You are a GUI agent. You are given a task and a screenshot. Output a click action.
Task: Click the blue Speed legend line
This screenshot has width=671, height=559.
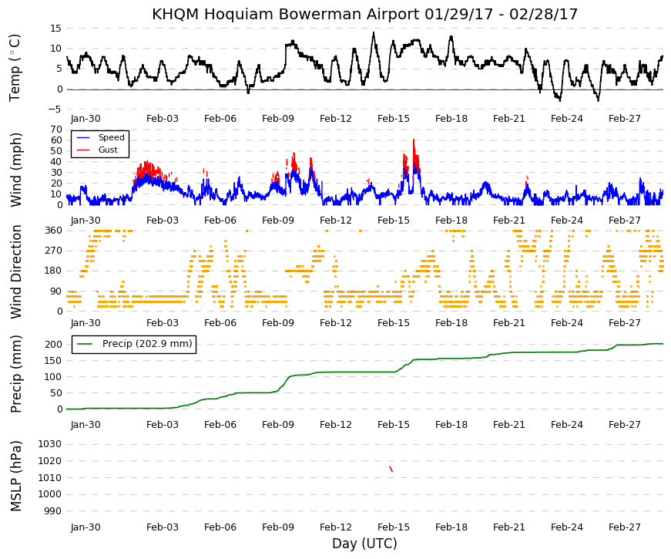coord(83,137)
